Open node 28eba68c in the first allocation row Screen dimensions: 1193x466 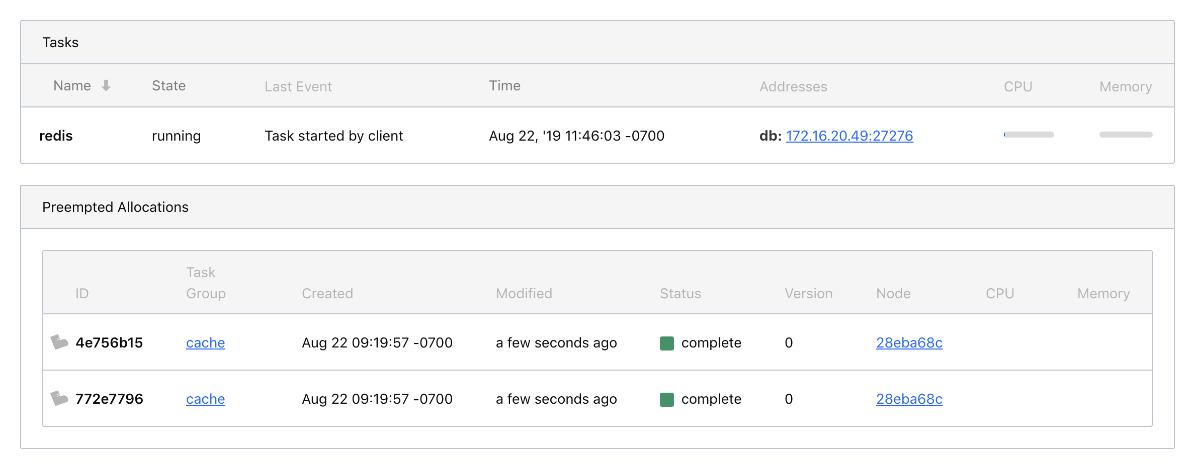pyautogui.click(x=909, y=343)
